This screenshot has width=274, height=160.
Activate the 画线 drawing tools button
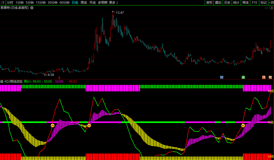tap(245, 3)
